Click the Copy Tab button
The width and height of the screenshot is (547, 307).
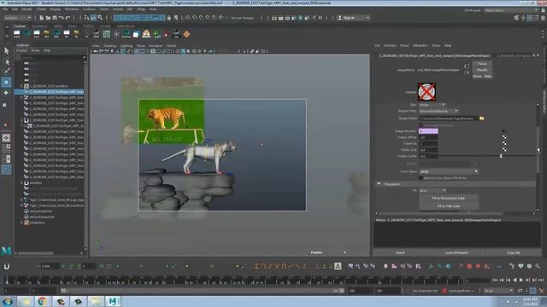(513, 252)
